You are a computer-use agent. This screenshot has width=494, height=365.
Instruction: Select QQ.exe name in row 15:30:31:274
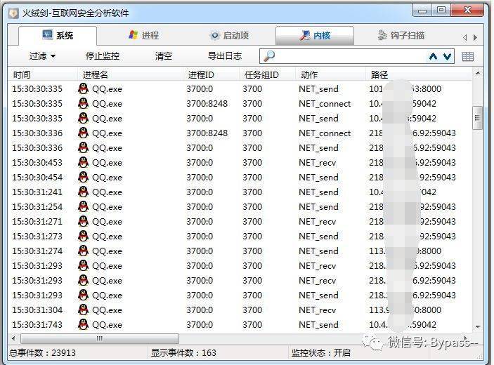click(x=107, y=251)
